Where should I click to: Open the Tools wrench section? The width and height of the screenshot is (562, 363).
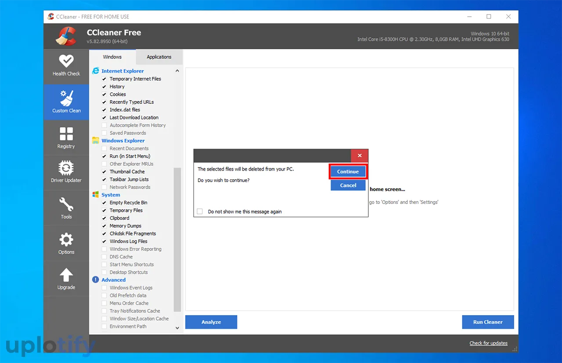pyautogui.click(x=66, y=208)
